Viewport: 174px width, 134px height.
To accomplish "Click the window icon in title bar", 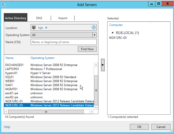I will pyautogui.click(x=4, y=4).
